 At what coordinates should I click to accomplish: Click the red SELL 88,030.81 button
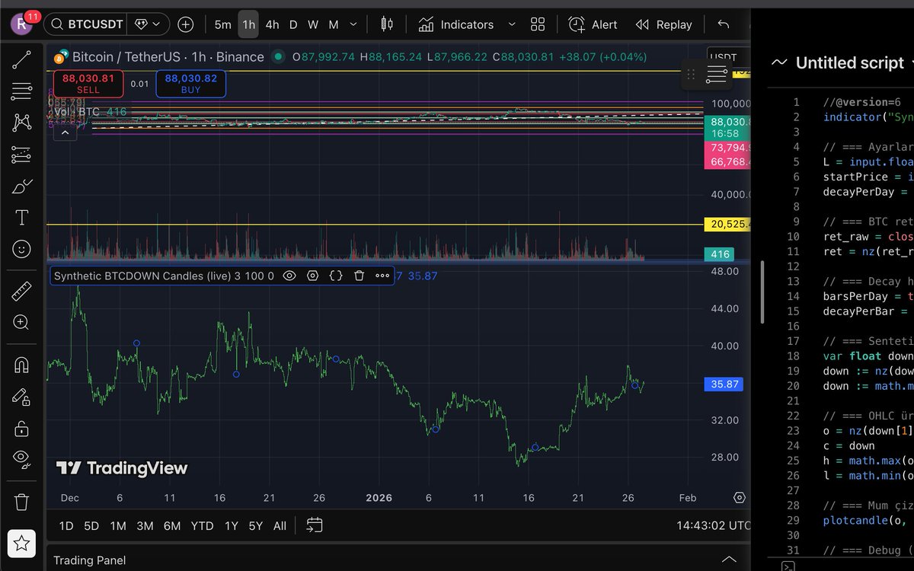tap(88, 84)
